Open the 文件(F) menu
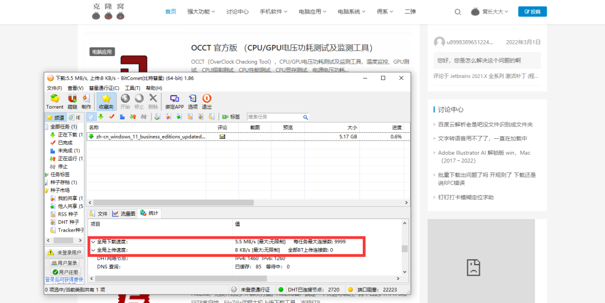Image resolution: width=605 pixels, height=303 pixels. click(x=54, y=88)
